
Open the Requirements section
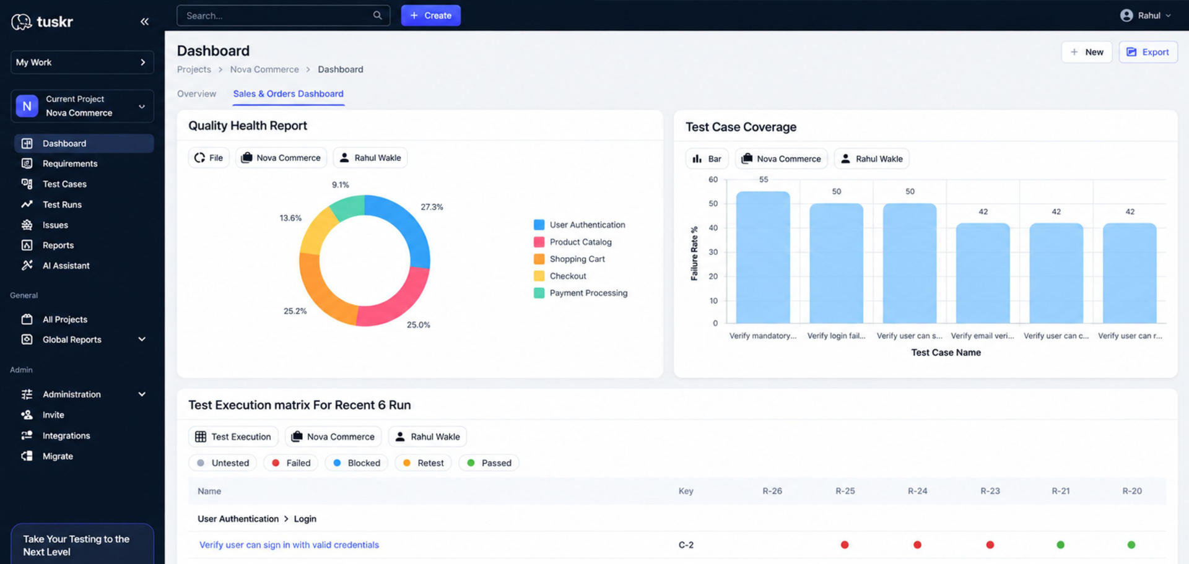(x=69, y=163)
